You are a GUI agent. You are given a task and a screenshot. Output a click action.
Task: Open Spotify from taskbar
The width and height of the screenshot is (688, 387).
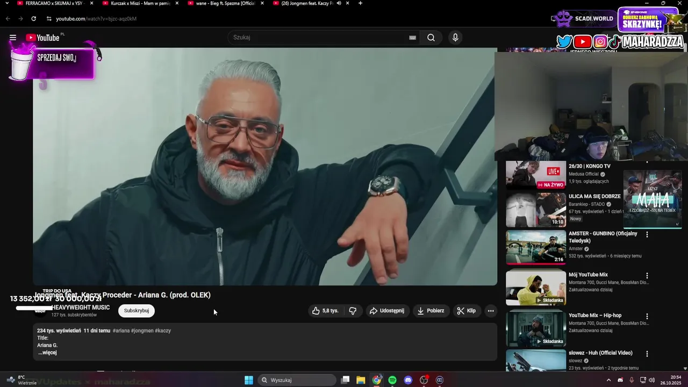pyautogui.click(x=392, y=380)
